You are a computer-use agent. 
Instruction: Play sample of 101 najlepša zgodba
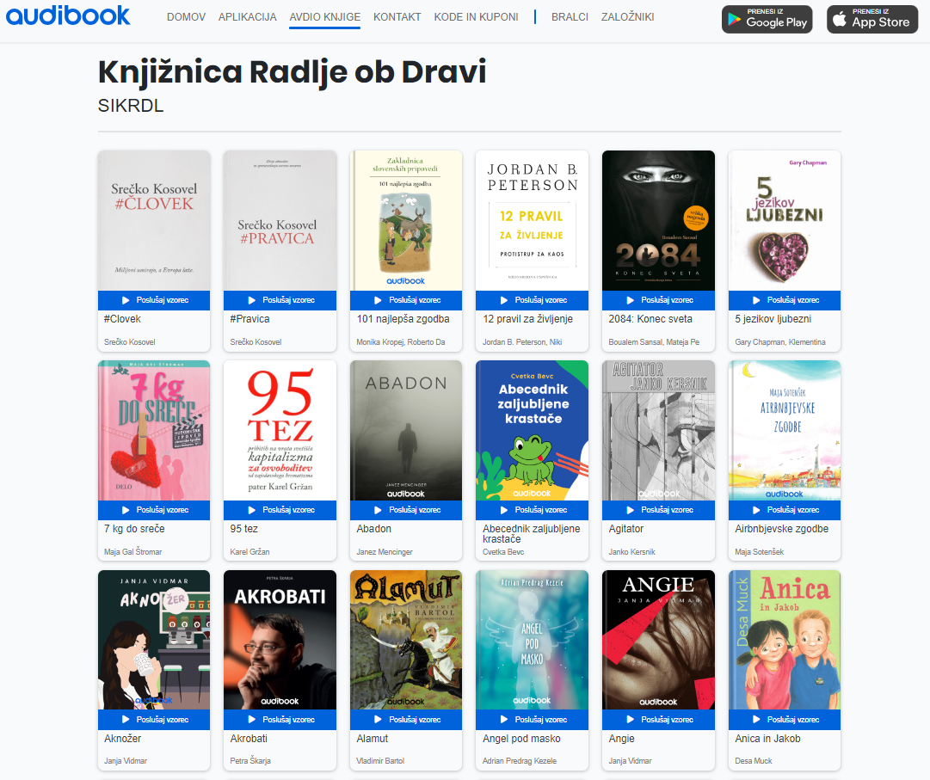[406, 300]
